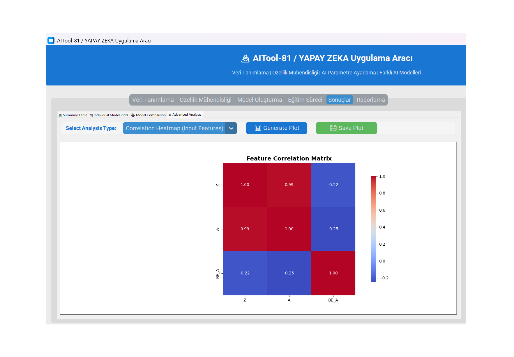Image resolution: width=514 pixels, height=357 pixels.
Task: Click the Save Plot button
Action: point(347,128)
